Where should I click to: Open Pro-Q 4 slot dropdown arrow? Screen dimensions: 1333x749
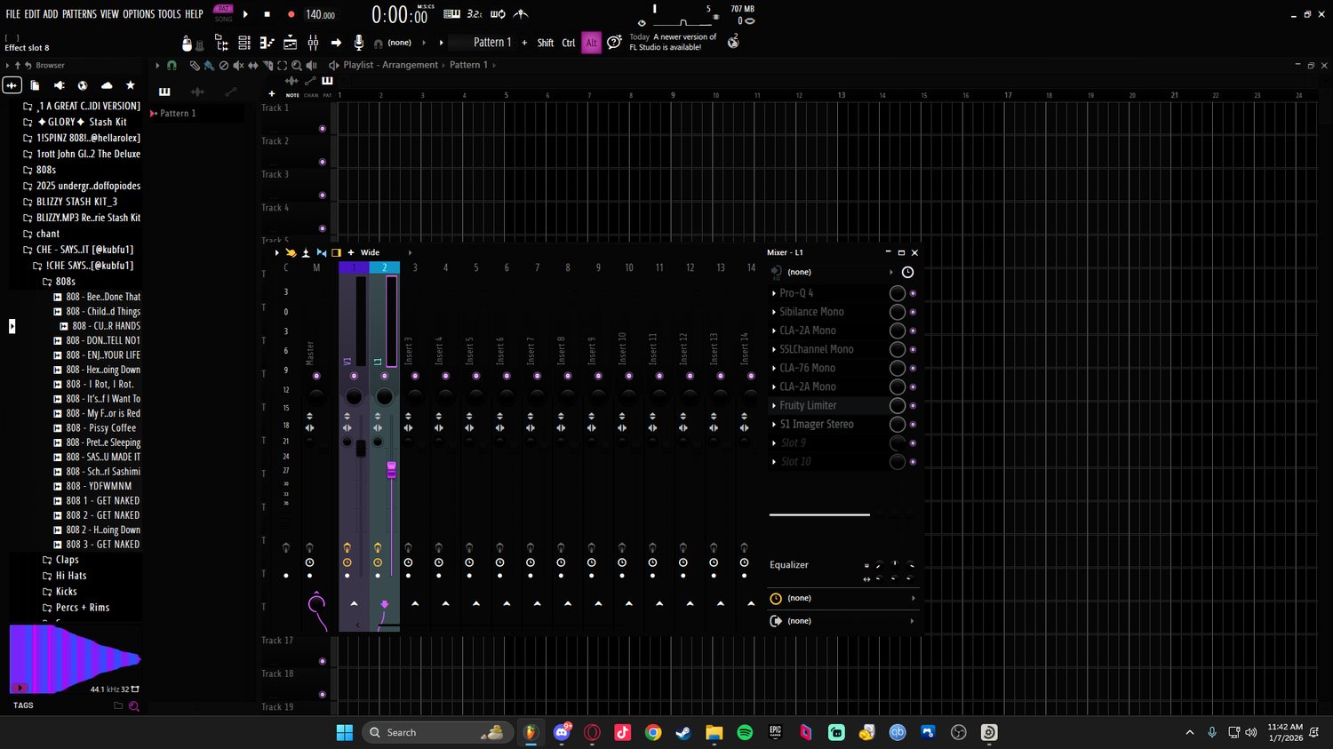774,293
